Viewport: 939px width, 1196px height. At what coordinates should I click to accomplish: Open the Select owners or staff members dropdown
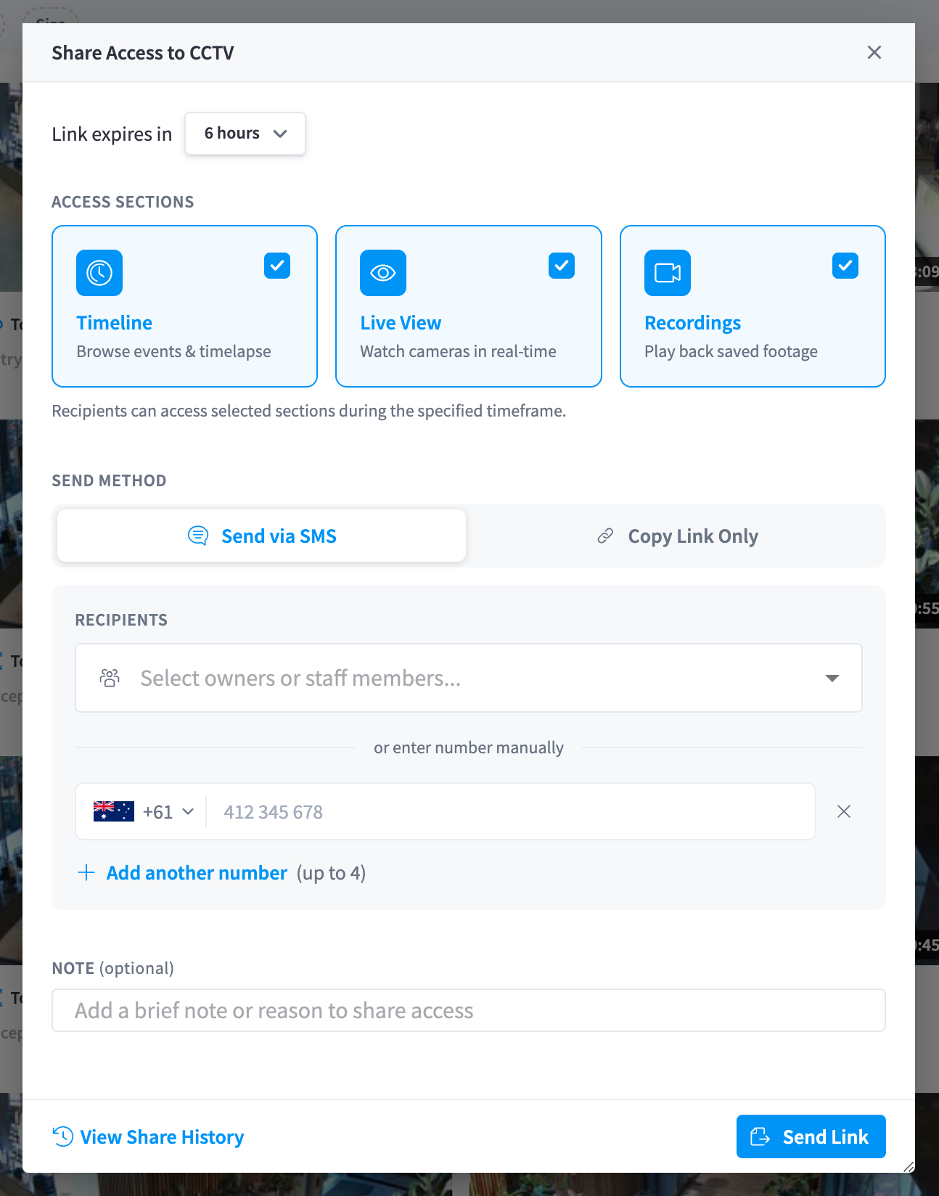(x=469, y=678)
